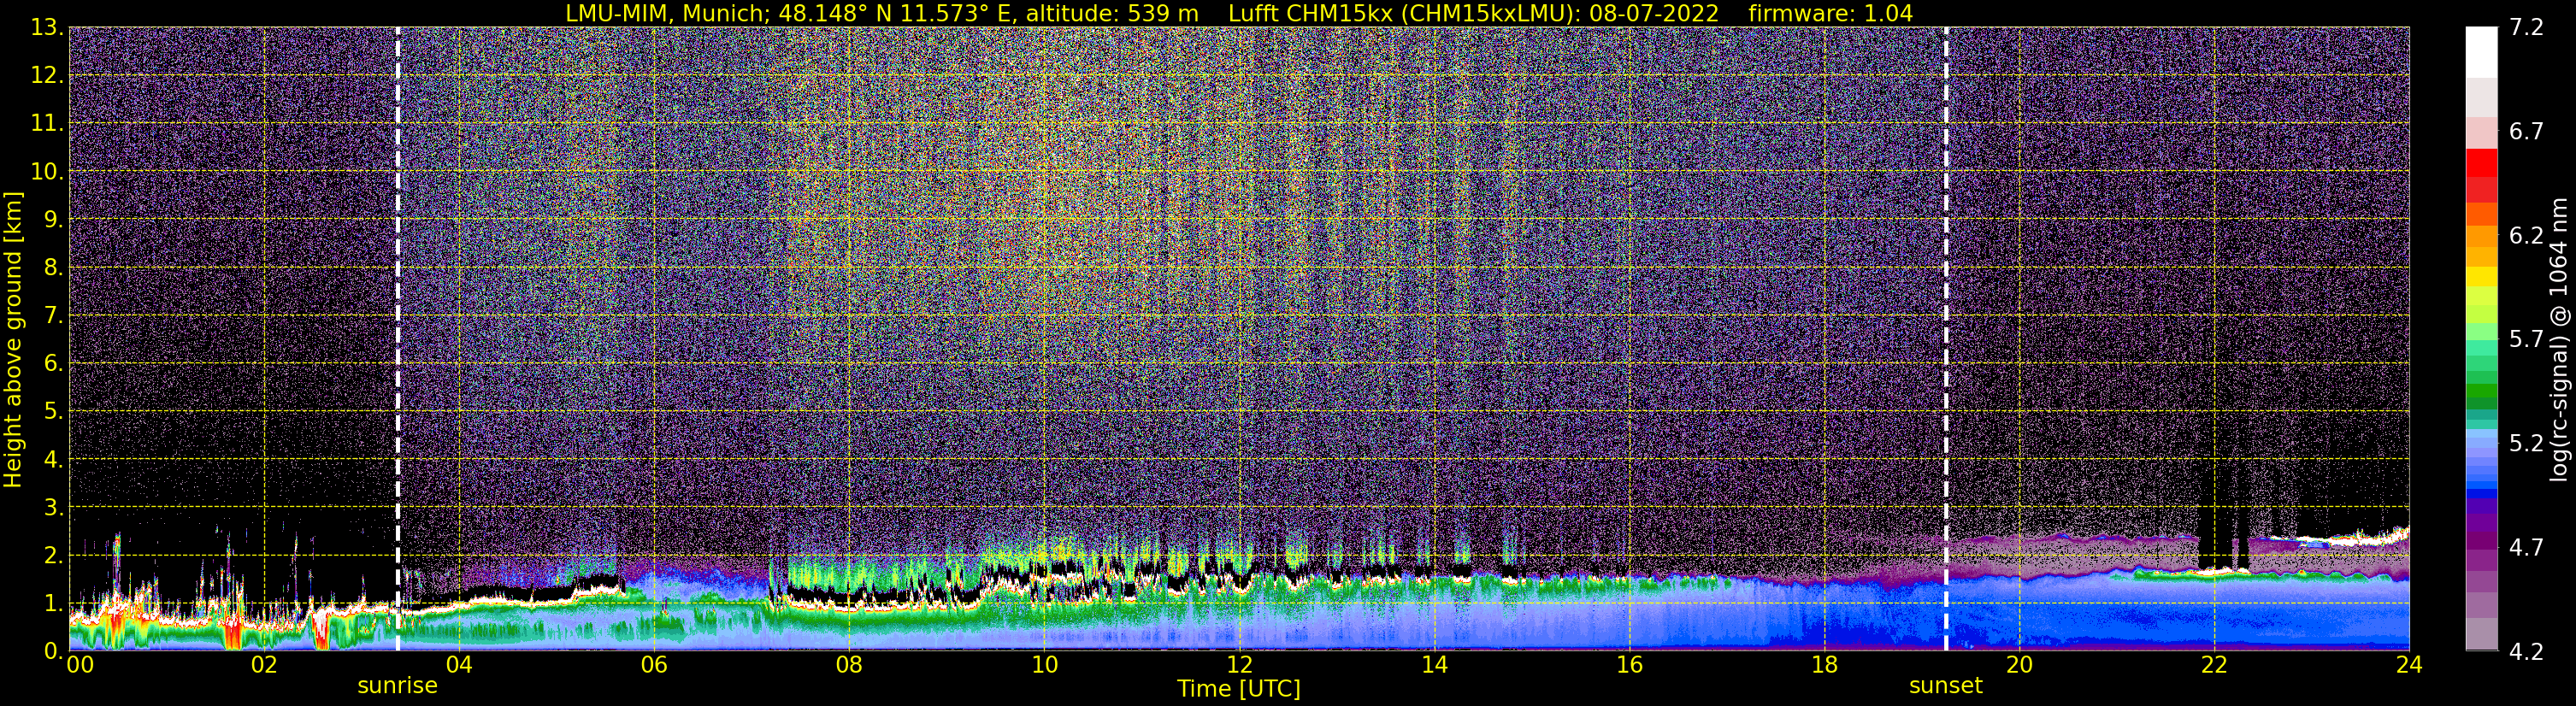Click the colorbar value 6.7
Viewport: 2576px width, 706px height.
pyautogui.click(x=2526, y=131)
